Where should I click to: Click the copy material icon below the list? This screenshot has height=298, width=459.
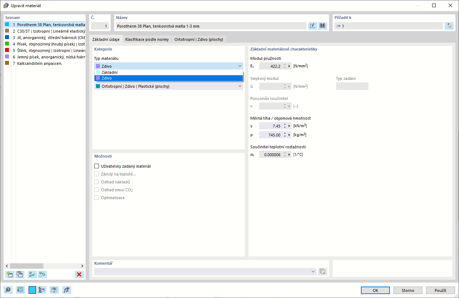20,275
